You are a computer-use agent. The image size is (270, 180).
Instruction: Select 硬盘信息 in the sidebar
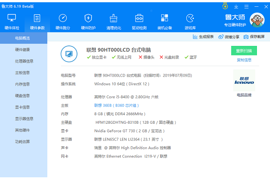pos(23,96)
